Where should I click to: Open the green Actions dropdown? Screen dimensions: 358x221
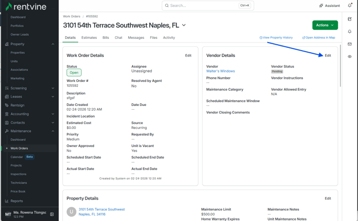pyautogui.click(x=325, y=25)
